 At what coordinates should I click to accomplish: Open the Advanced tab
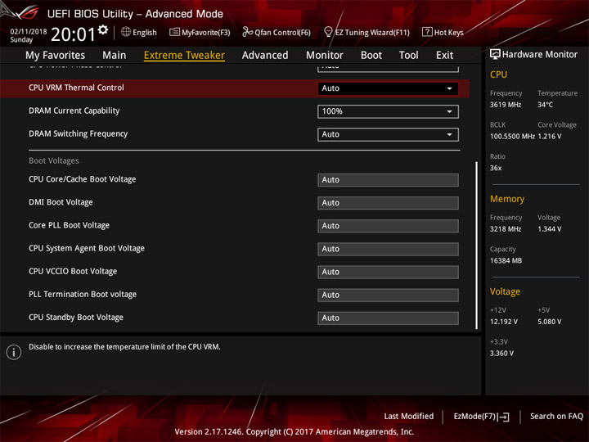coord(265,56)
